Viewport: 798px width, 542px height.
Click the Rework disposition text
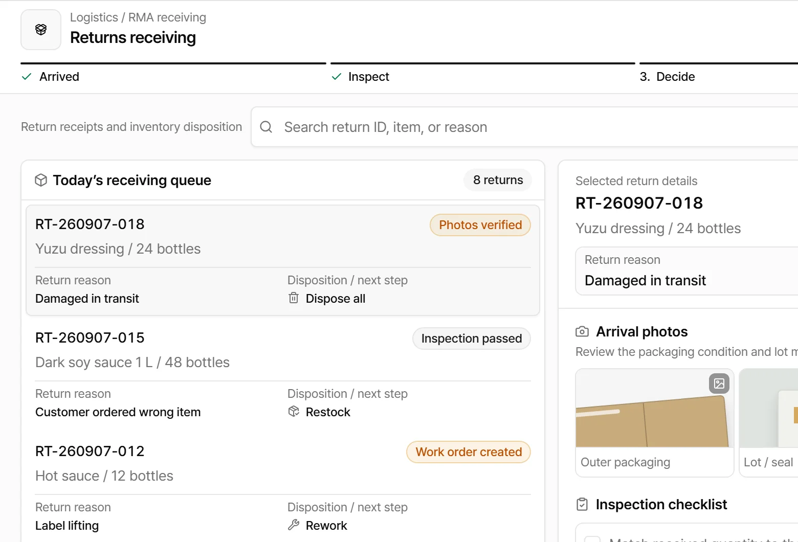[326, 526]
